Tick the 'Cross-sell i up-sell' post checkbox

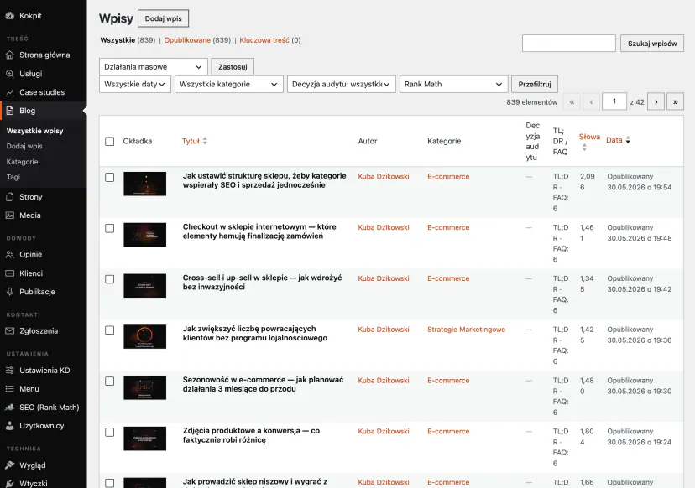[x=109, y=279]
